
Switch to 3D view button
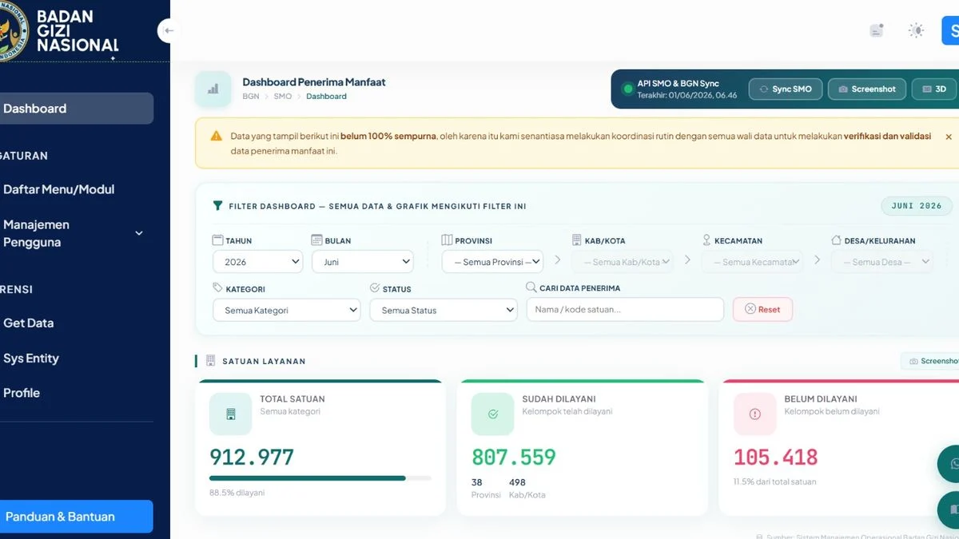pyautogui.click(x=933, y=89)
